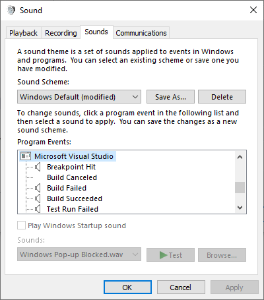The height and width of the screenshot is (300, 264).
Task: Switch to the Playback tab
Action: [23, 33]
